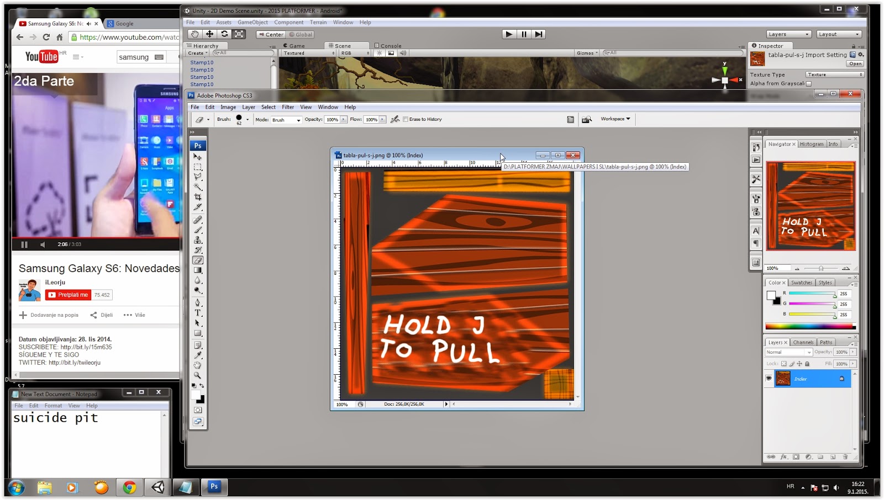884x500 pixels.
Task: Open Brush preset picker arrow
Action: tap(248, 119)
